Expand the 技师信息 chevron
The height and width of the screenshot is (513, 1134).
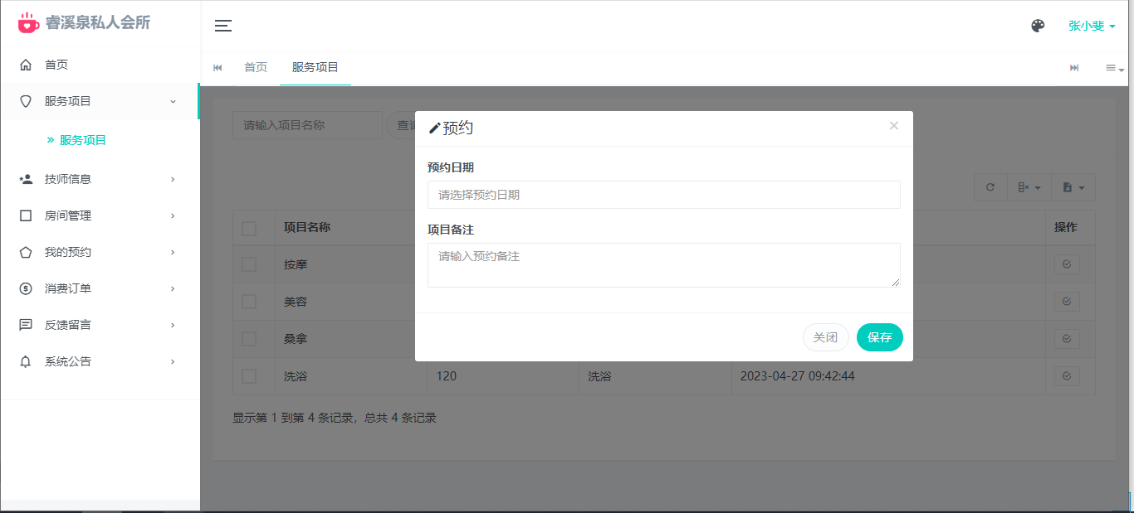point(173,179)
